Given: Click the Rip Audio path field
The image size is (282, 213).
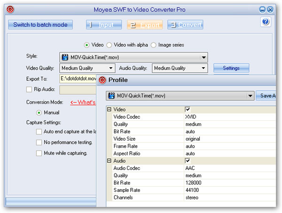Looking at the screenshot, I should (78, 90).
